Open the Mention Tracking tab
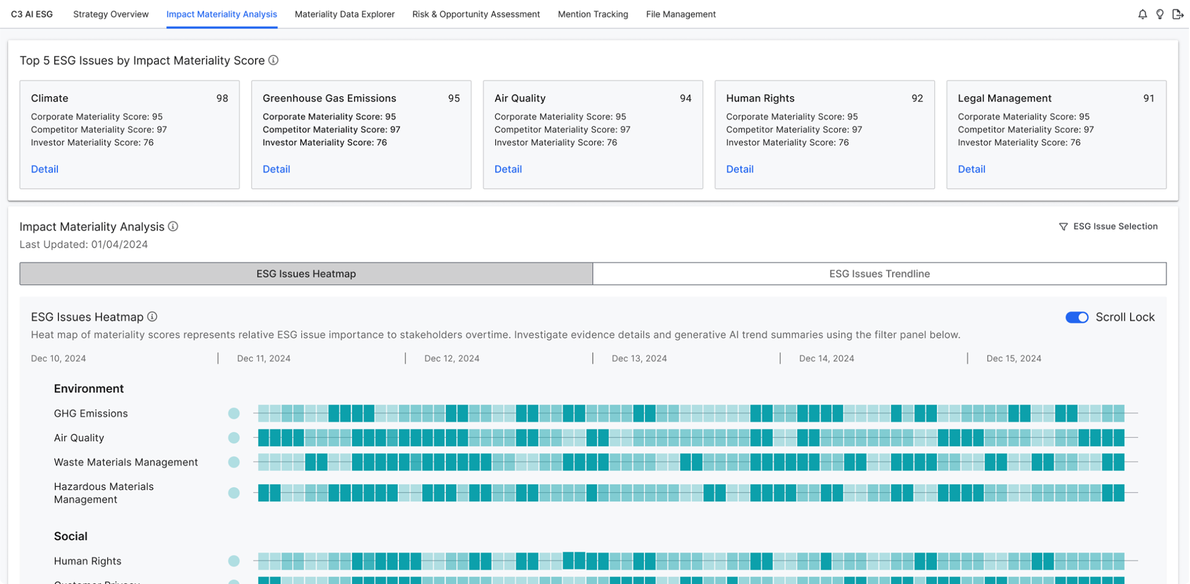The width and height of the screenshot is (1190, 584). 593,14
